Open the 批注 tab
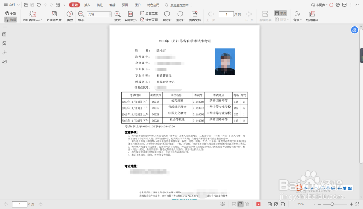 (100, 5)
